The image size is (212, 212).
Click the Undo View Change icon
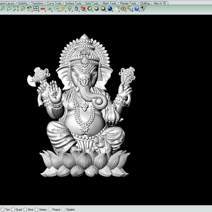point(29,9)
